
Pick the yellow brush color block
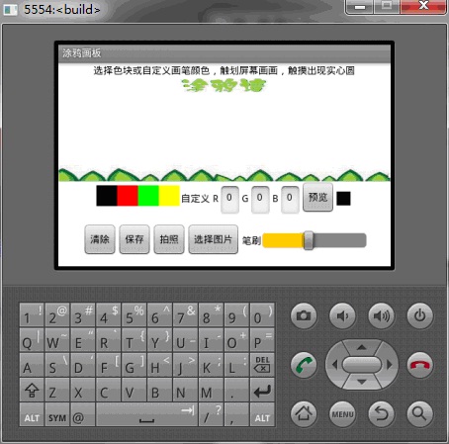coord(169,196)
